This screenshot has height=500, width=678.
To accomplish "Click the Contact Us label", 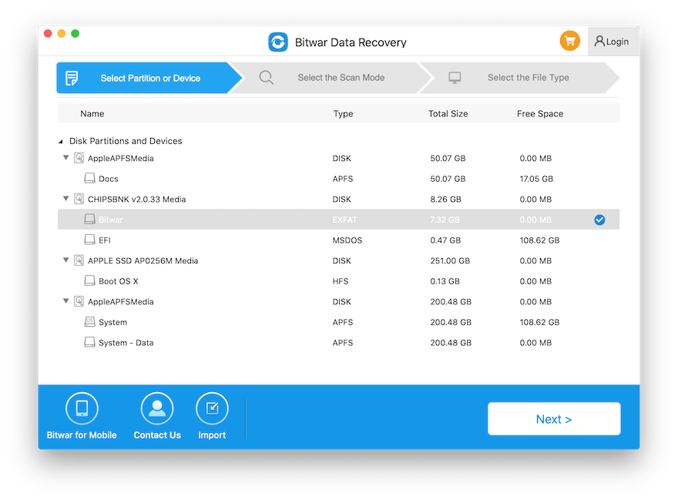I will [x=157, y=435].
